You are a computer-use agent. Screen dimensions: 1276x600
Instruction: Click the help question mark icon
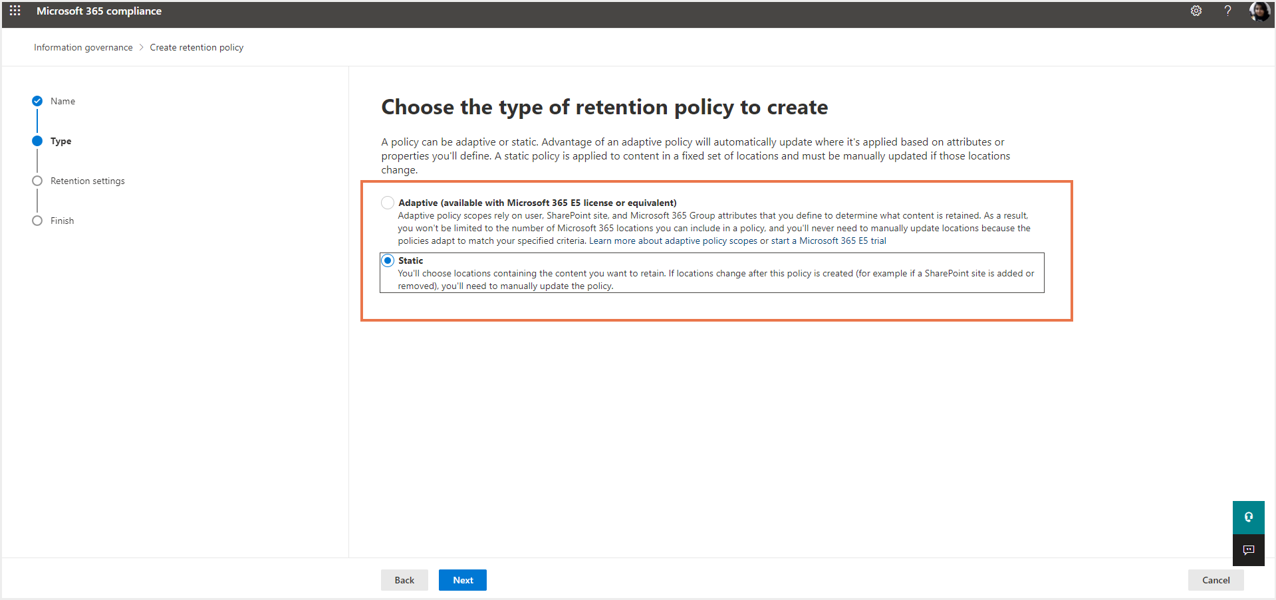tap(1227, 11)
